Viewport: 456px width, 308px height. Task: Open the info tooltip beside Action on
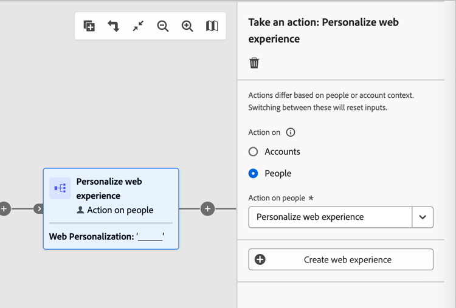pyautogui.click(x=291, y=132)
